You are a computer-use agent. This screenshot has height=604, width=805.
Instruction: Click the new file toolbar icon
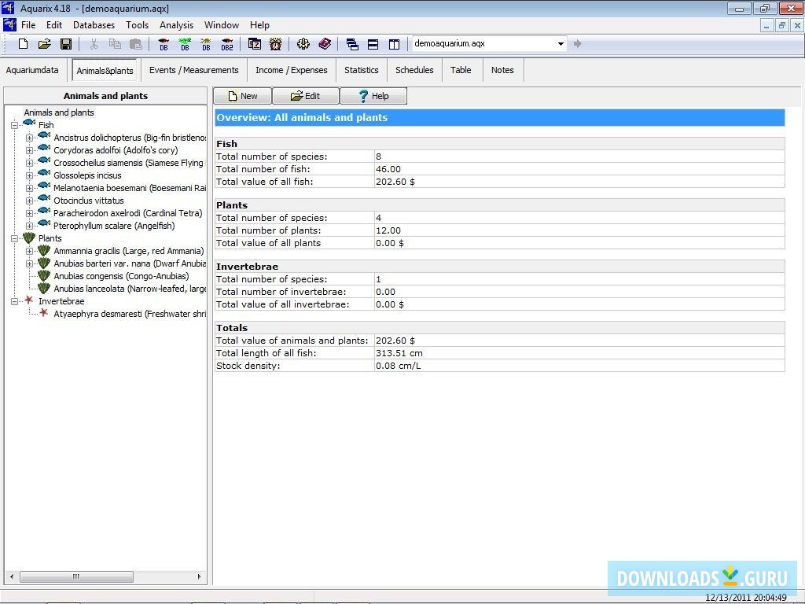pos(24,44)
